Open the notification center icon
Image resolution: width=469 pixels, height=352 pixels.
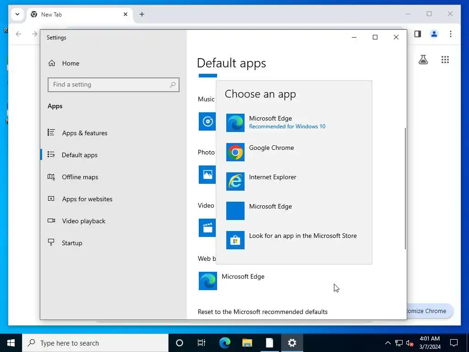454,343
